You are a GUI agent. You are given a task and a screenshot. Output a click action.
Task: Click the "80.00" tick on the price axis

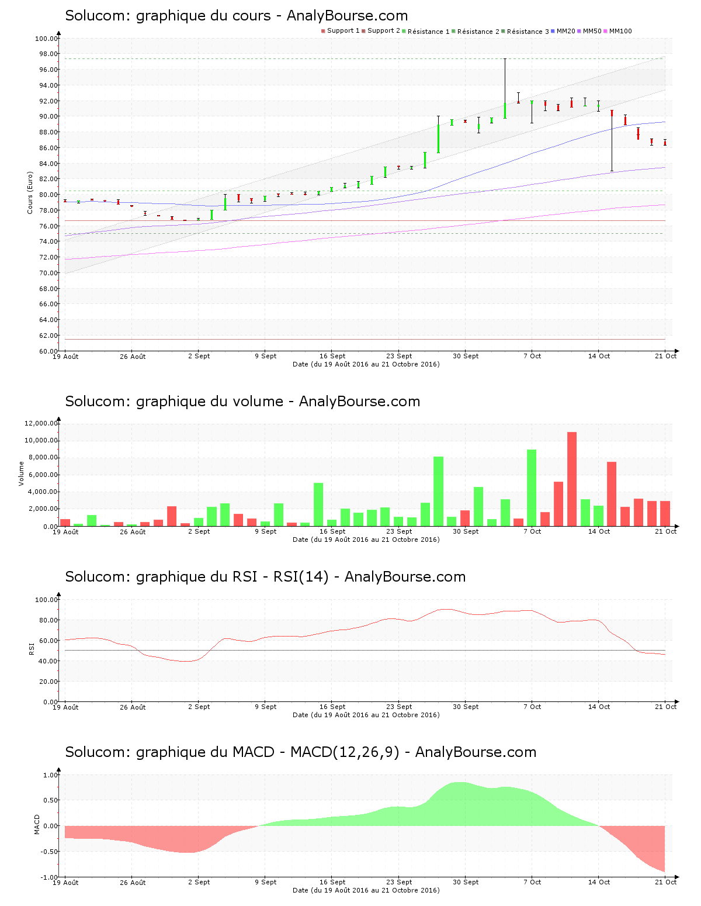[x=48, y=195]
